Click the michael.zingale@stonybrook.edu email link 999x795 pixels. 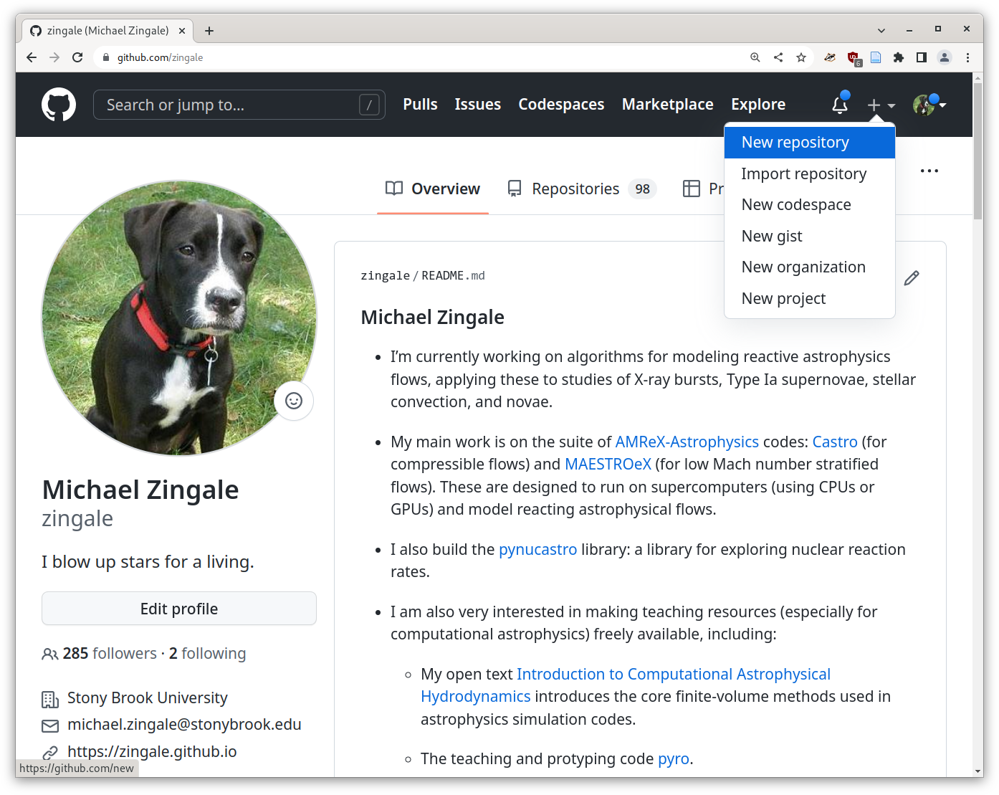184,724
